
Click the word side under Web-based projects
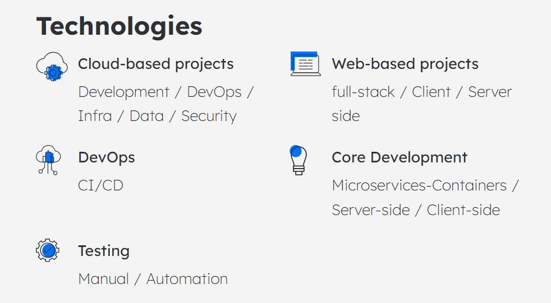tap(346, 116)
